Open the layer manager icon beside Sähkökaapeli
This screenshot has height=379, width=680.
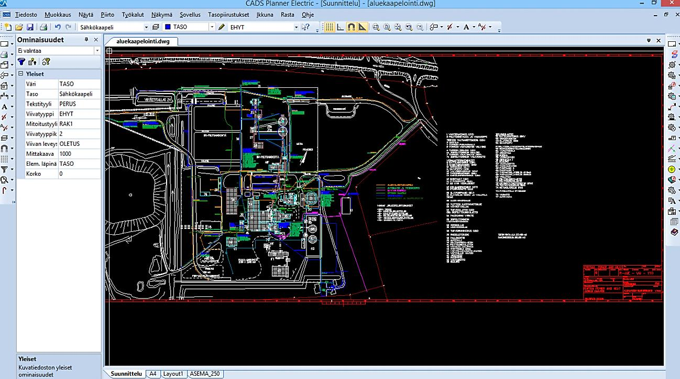pos(156,27)
